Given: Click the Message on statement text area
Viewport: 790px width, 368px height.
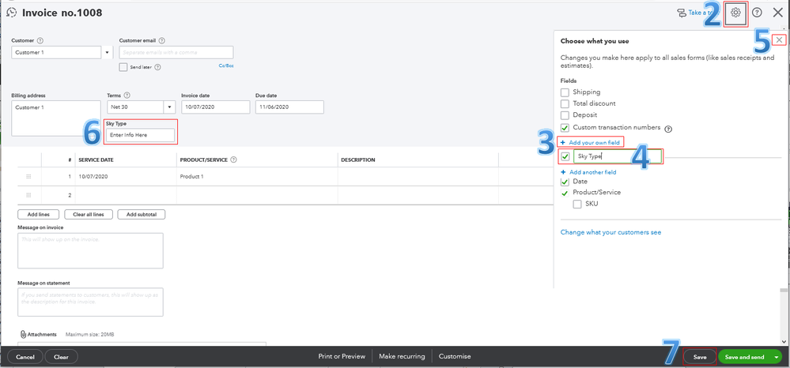Looking at the screenshot, I should pos(90,302).
